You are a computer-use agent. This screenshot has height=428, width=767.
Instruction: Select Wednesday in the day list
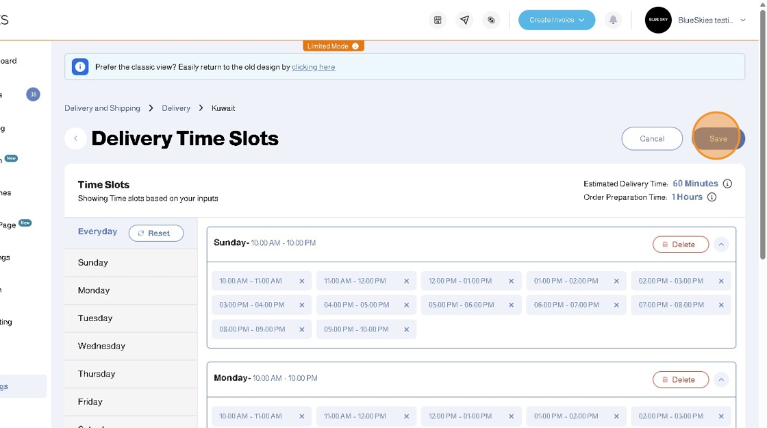pos(131,347)
